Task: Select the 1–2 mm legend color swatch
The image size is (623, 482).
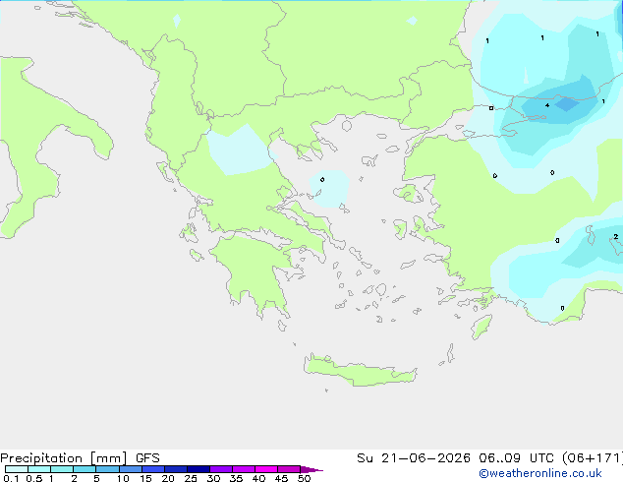Action: (62, 469)
